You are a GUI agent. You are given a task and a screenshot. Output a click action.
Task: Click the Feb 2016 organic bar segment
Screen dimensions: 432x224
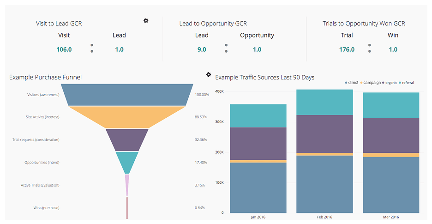pyautogui.click(x=324, y=134)
